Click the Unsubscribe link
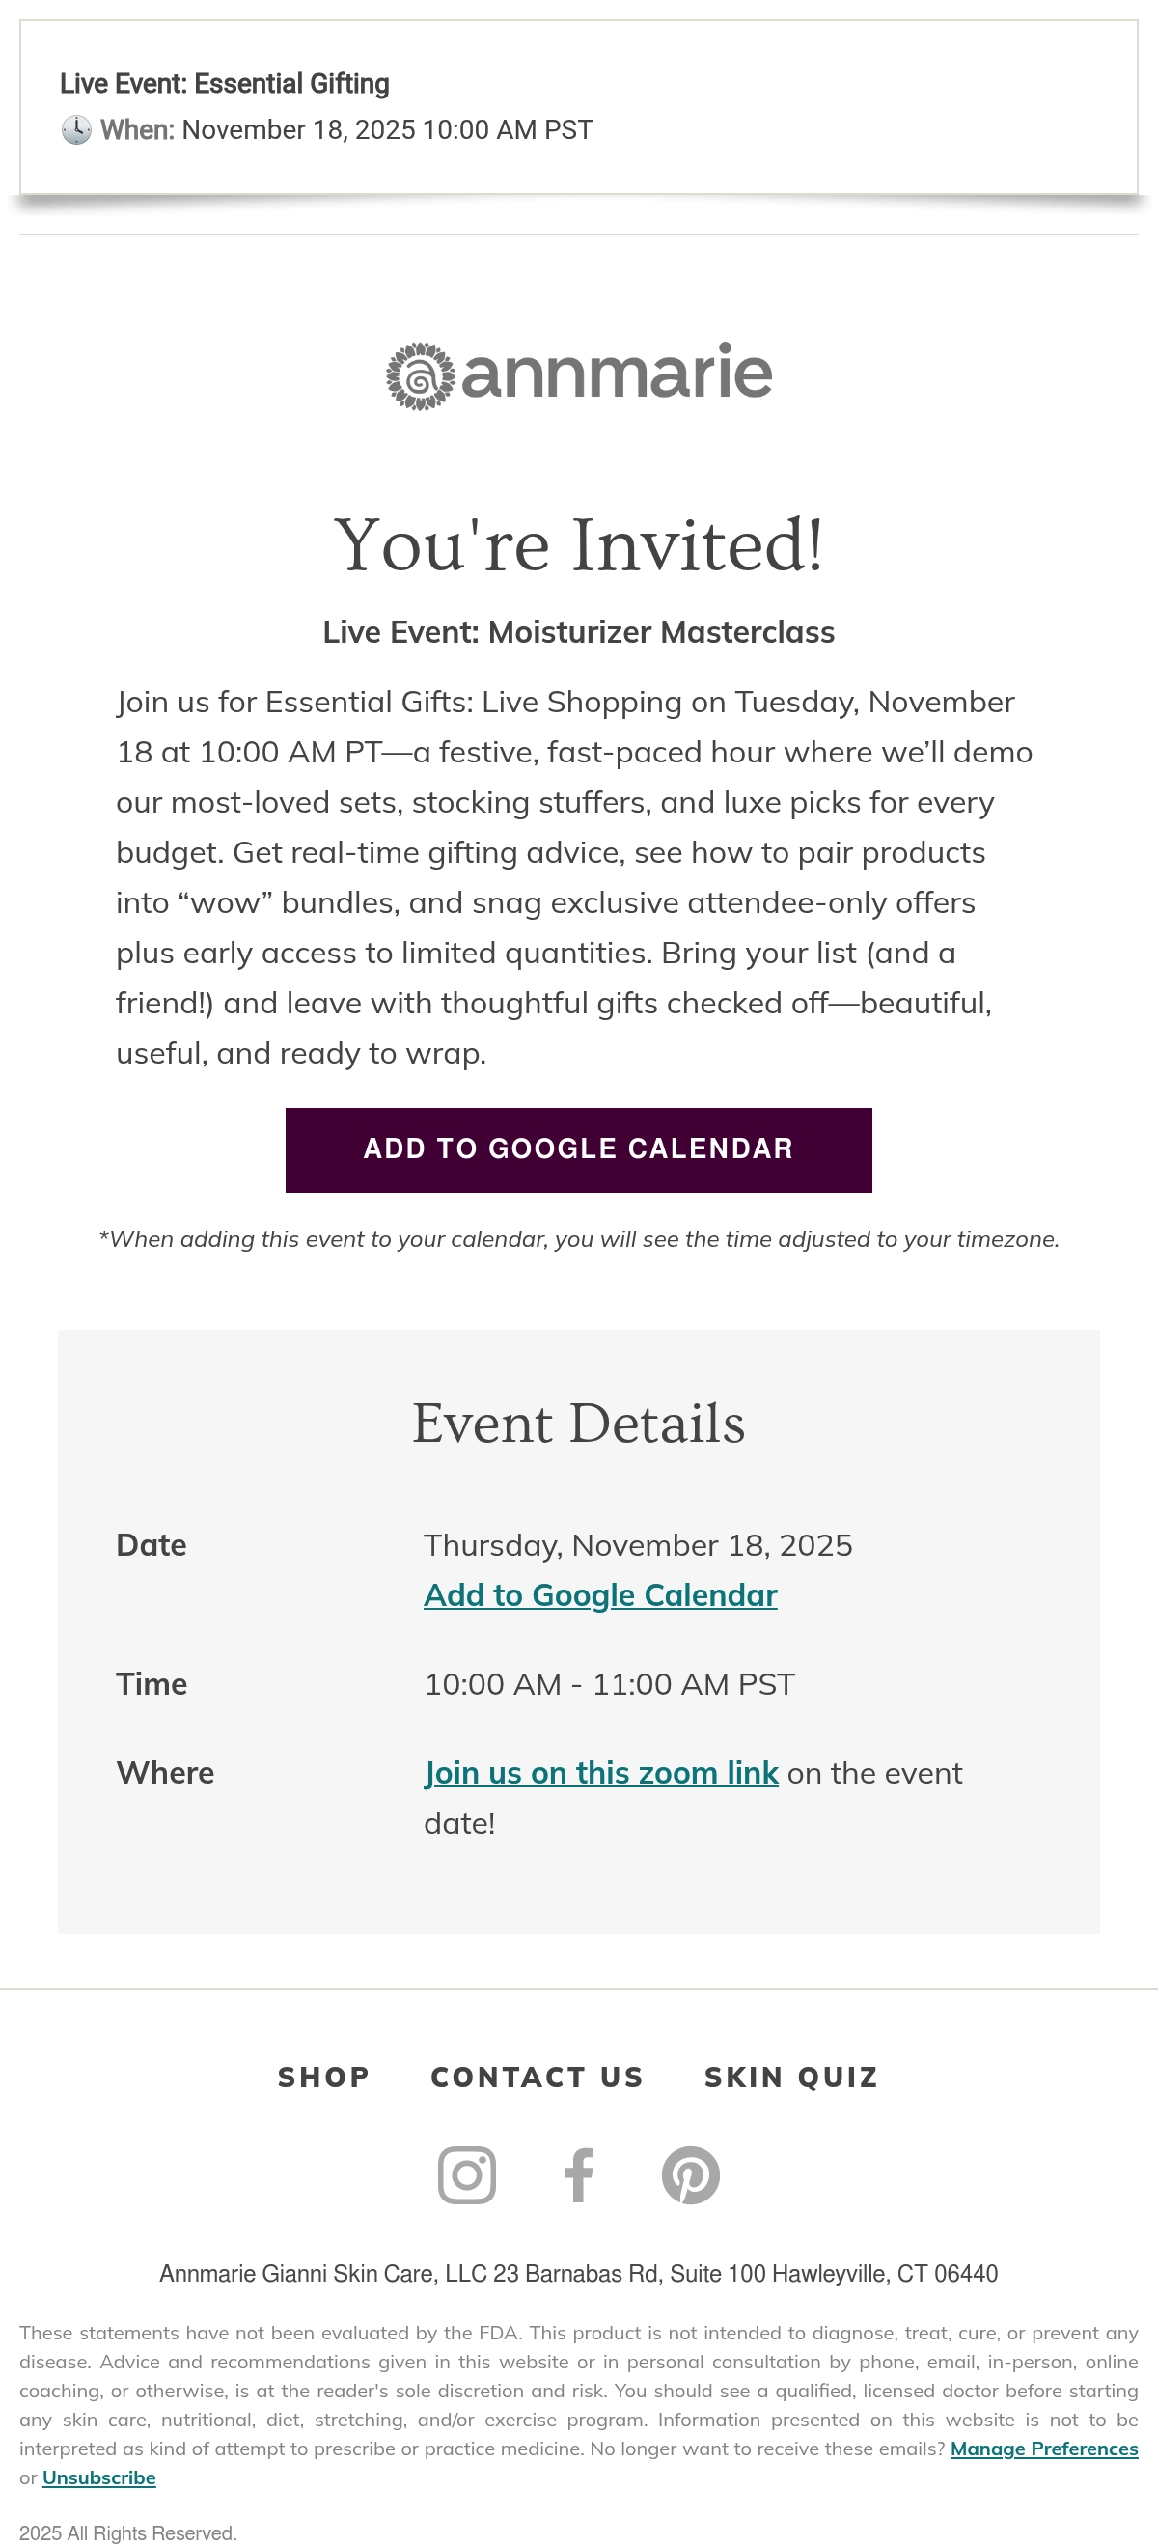The width and height of the screenshot is (1158, 2546). tap(98, 2477)
